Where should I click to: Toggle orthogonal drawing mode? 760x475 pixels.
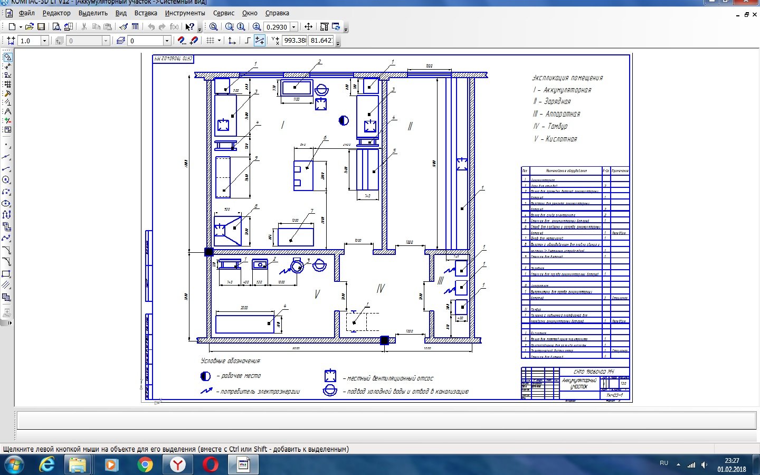[x=247, y=40]
